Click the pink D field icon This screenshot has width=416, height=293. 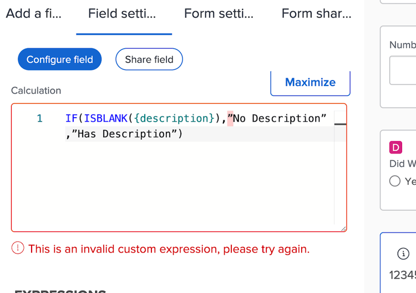point(395,147)
